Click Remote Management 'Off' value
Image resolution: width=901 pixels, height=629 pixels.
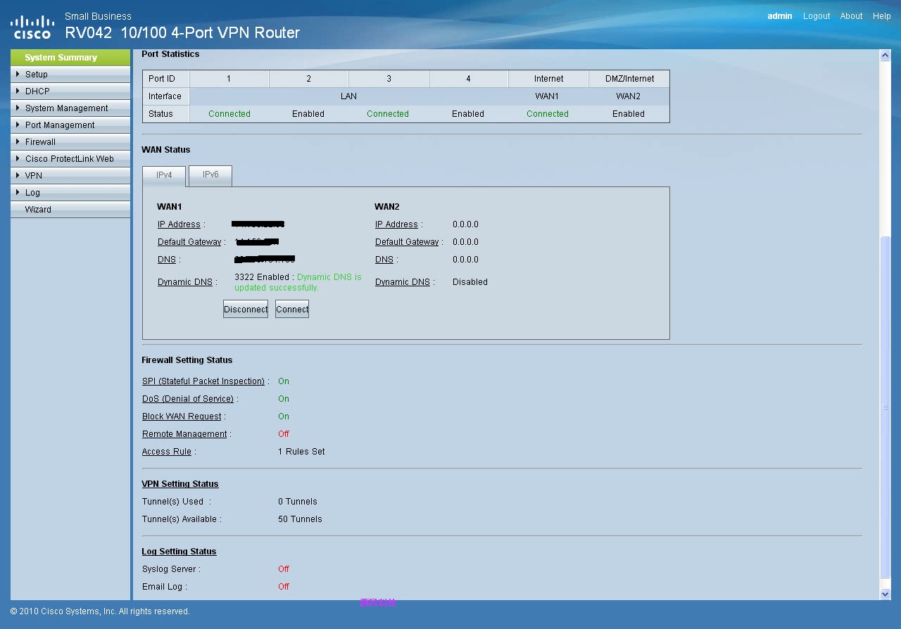coord(284,434)
